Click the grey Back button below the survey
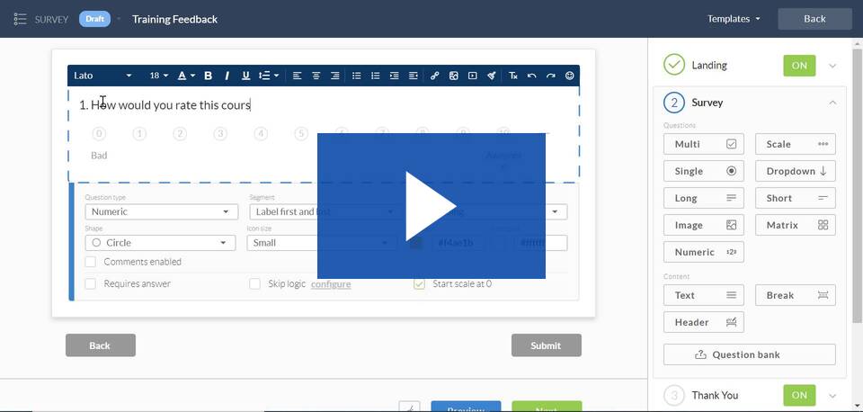The width and height of the screenshot is (863, 412). 100,345
